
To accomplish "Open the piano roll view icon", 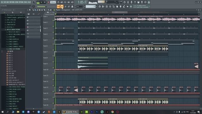I will coord(103,6).
